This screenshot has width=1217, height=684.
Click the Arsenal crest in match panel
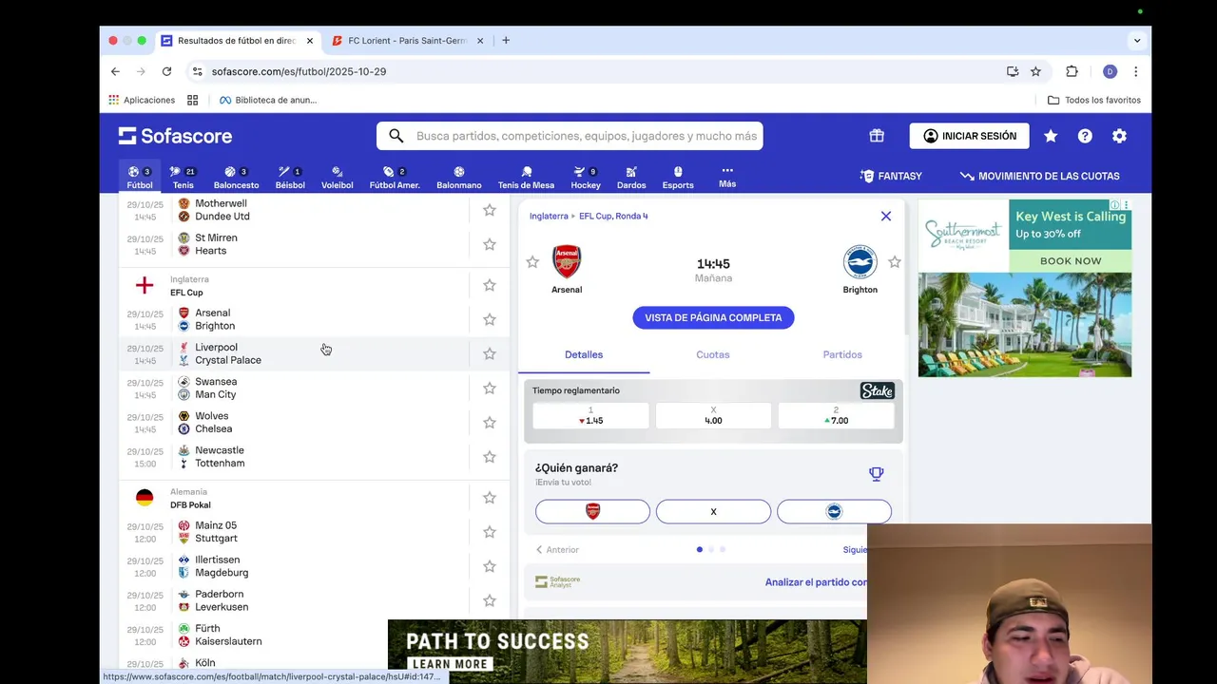click(567, 261)
